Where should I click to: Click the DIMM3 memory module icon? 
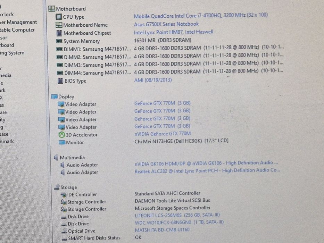60,65
